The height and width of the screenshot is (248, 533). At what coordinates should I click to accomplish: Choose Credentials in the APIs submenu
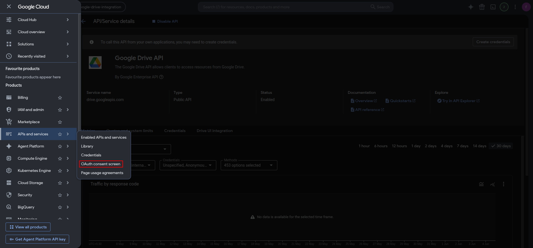(91, 155)
